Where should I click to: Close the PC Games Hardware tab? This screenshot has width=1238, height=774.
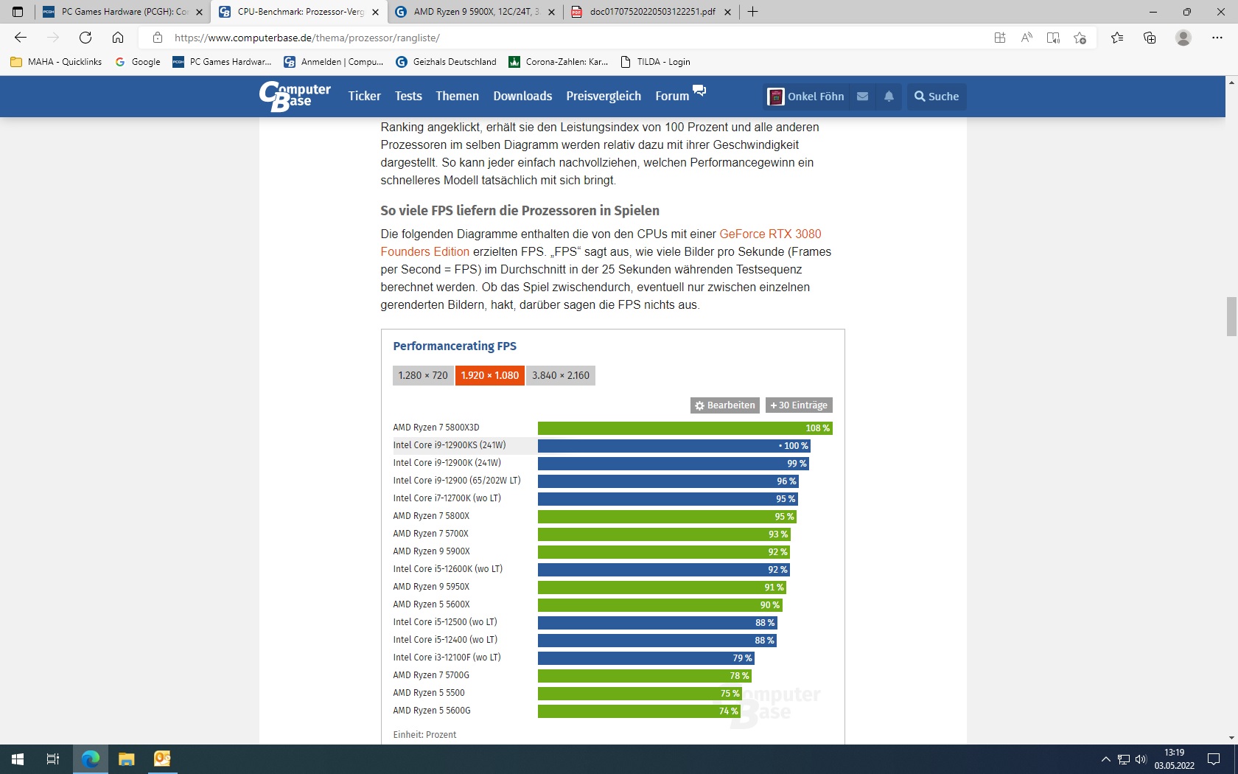click(199, 12)
